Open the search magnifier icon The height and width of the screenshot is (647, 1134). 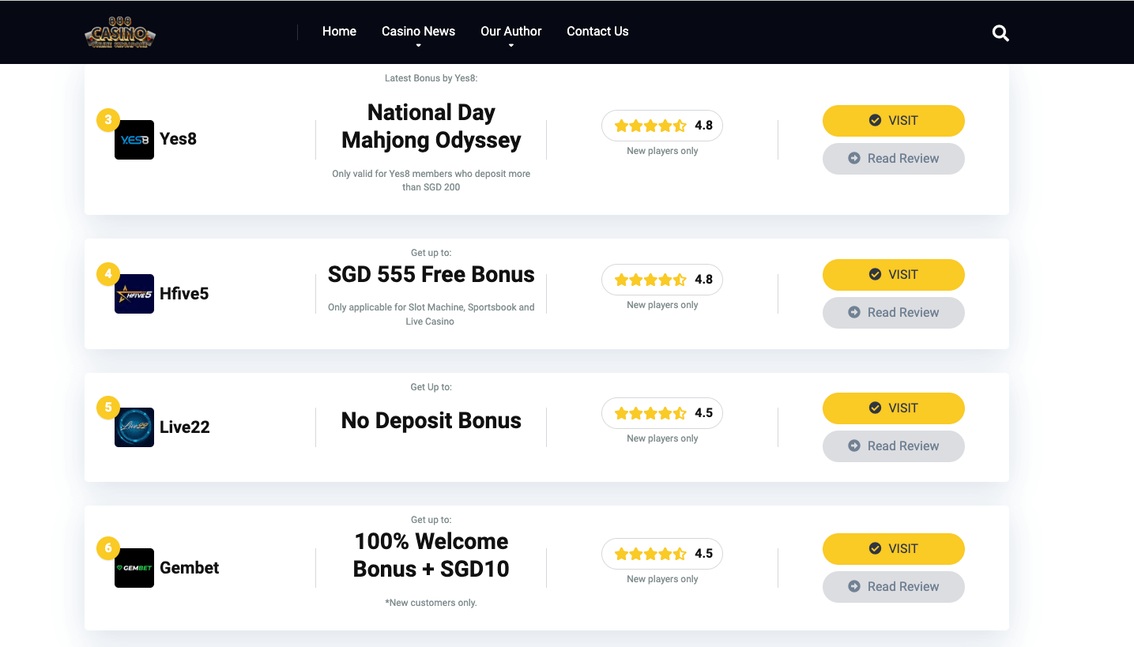1000,33
